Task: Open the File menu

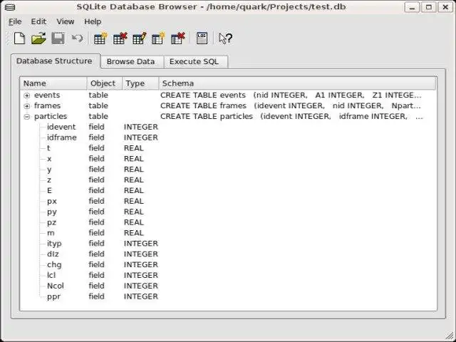Action: click(x=15, y=21)
